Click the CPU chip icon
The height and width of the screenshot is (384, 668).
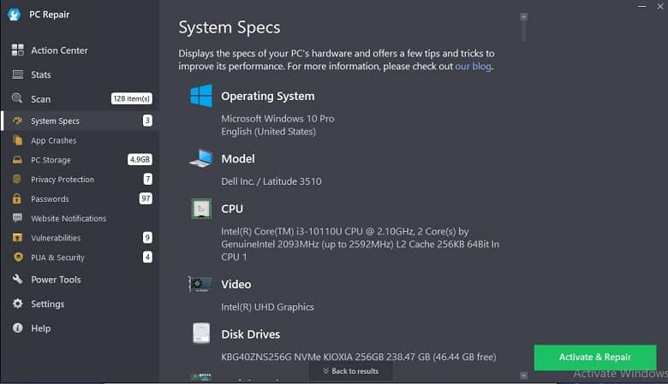[201, 209]
